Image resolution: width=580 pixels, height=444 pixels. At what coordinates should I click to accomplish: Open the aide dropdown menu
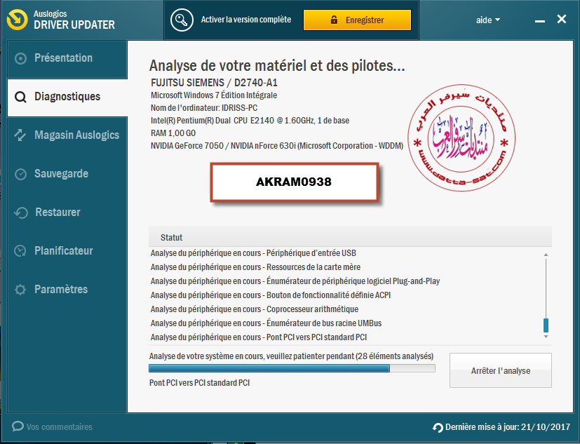pyautogui.click(x=488, y=20)
